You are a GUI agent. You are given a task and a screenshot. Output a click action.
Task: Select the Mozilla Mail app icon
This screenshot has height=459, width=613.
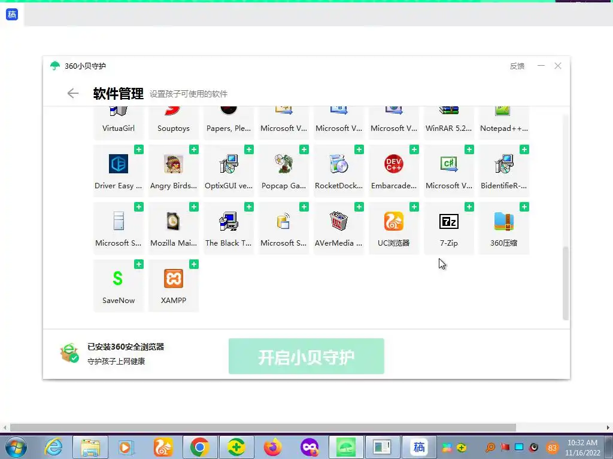tap(174, 221)
